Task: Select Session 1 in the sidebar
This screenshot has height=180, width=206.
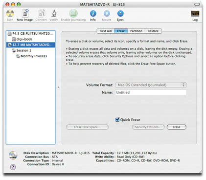Action: tap(31, 50)
